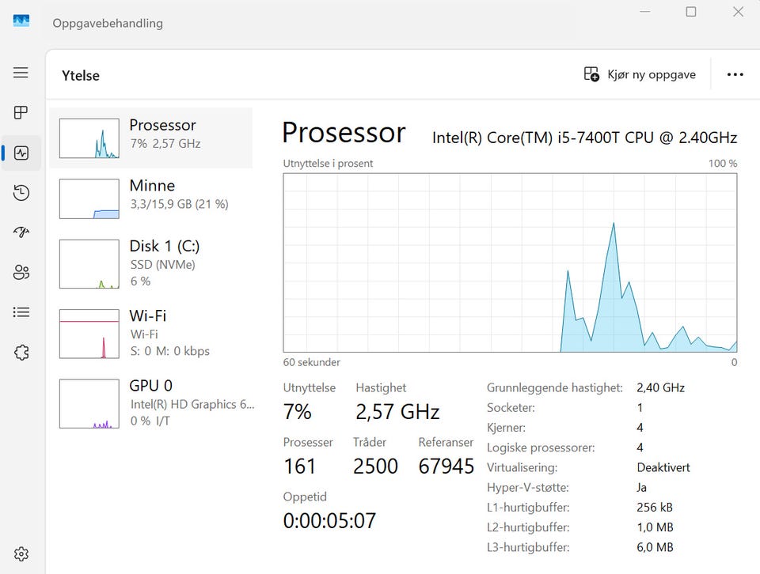
Task: Click the 161 processes count
Action: click(x=299, y=466)
